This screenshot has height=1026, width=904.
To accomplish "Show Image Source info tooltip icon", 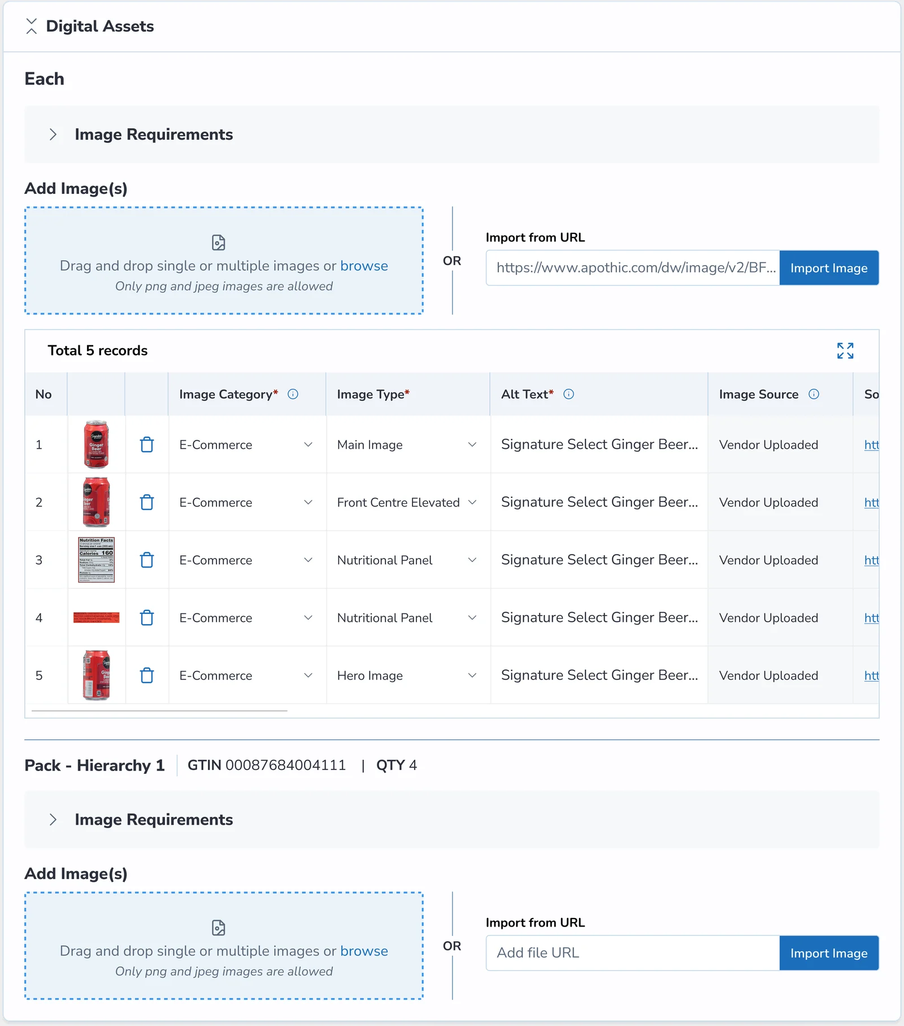I will coord(814,394).
